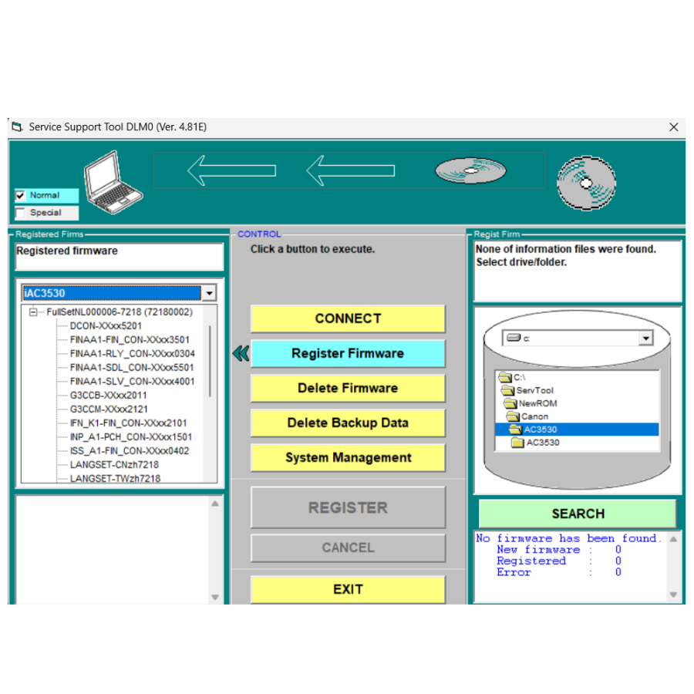
Task: Select DCON-XXxx5201 in firmware tree
Action: pyautogui.click(x=106, y=325)
